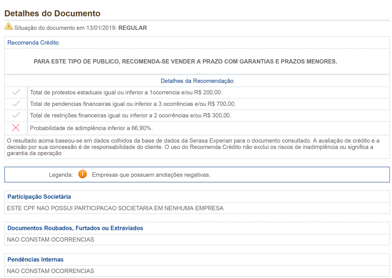Click NAO CONSTAM OCORRENCIAS under Pendências Internas

point(51,271)
